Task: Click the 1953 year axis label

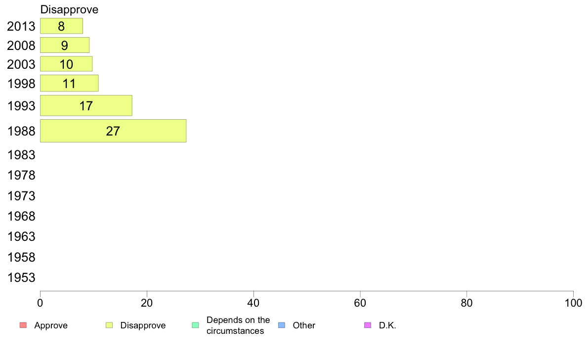Action: 21,277
